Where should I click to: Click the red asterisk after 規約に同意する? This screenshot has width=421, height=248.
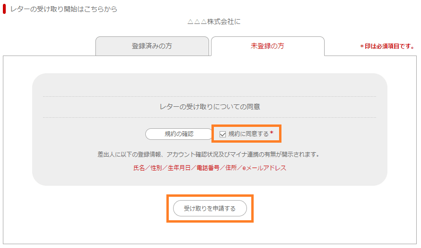coord(272,133)
